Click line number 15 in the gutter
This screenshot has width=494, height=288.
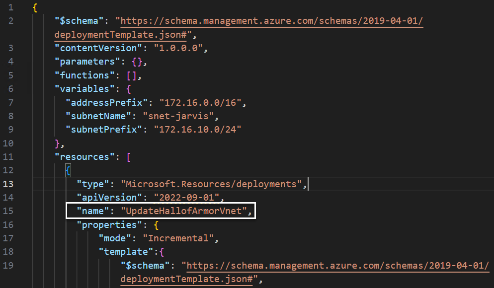pos(8,211)
